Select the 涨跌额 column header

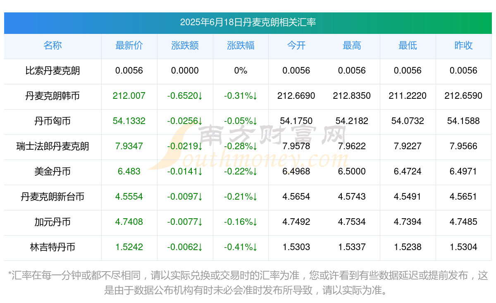[185, 45]
